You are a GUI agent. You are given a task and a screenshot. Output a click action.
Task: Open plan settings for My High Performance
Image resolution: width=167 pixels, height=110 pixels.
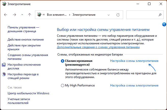pos(134,85)
